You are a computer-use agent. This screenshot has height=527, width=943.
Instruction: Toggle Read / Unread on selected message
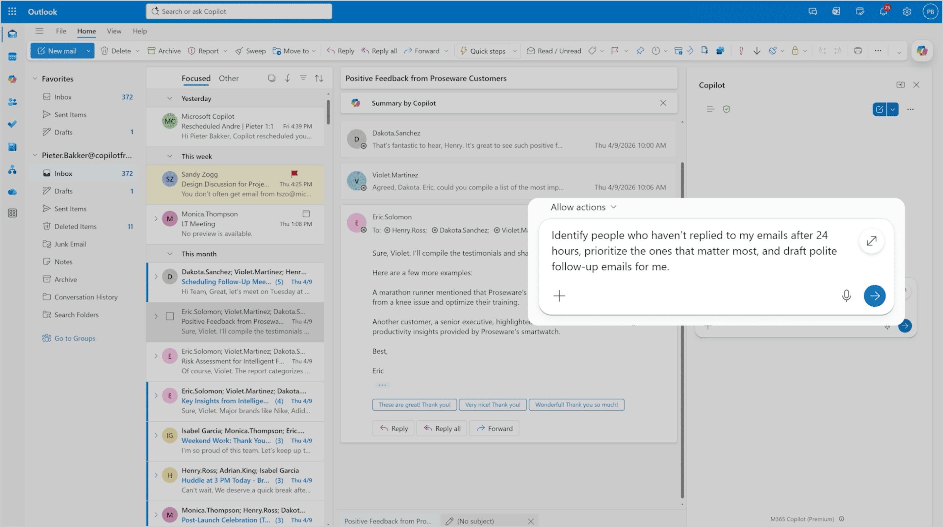point(554,50)
